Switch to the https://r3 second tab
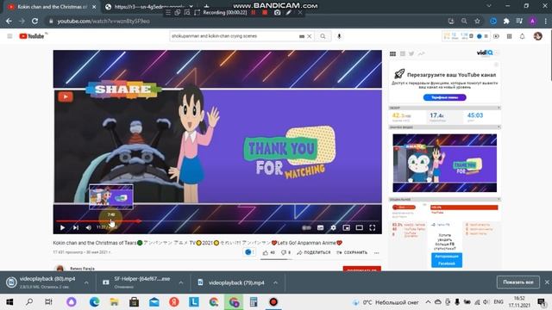The width and height of the screenshot is (552, 310). (x=149, y=7)
